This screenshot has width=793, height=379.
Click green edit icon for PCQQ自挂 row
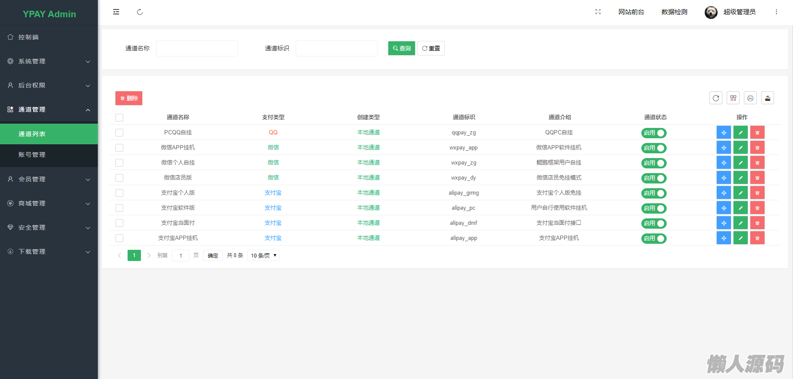740,133
